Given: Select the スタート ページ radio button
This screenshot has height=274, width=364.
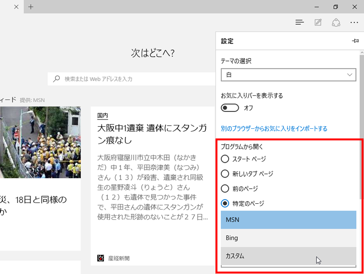Looking at the screenshot, I should pos(225,159).
